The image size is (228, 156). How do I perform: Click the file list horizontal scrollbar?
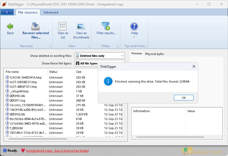point(38,139)
